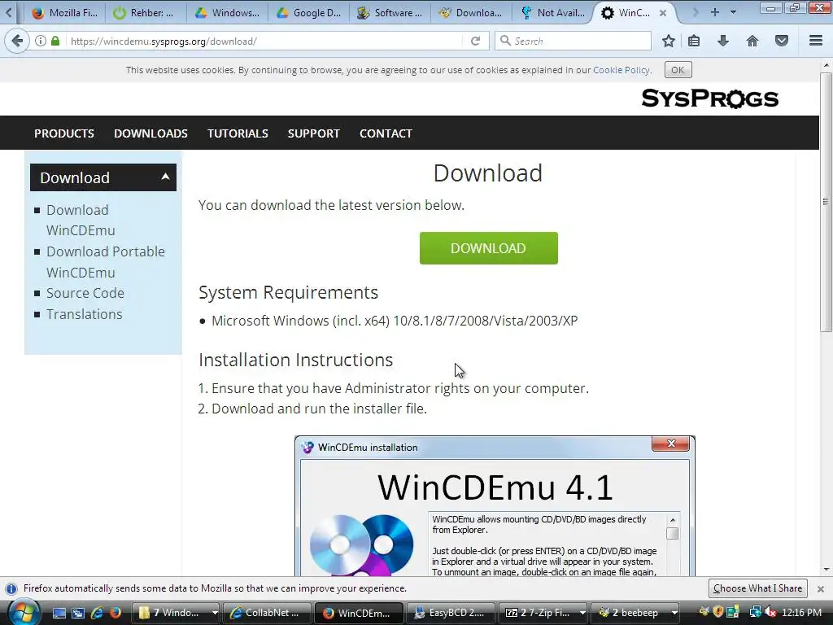Expand the 7-Zip taskbar group arrow
The width and height of the screenshot is (833, 625).
click(x=582, y=613)
